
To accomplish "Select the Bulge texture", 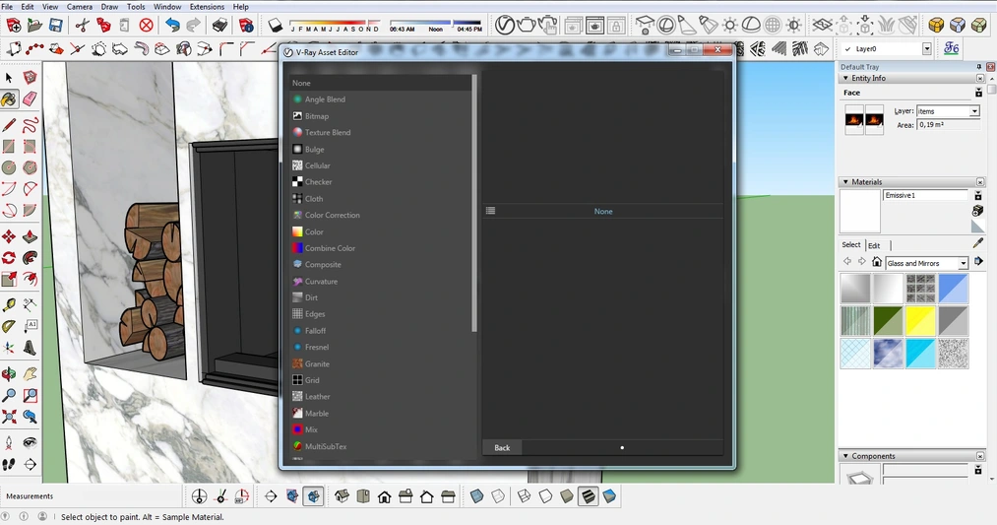I will tap(314, 149).
